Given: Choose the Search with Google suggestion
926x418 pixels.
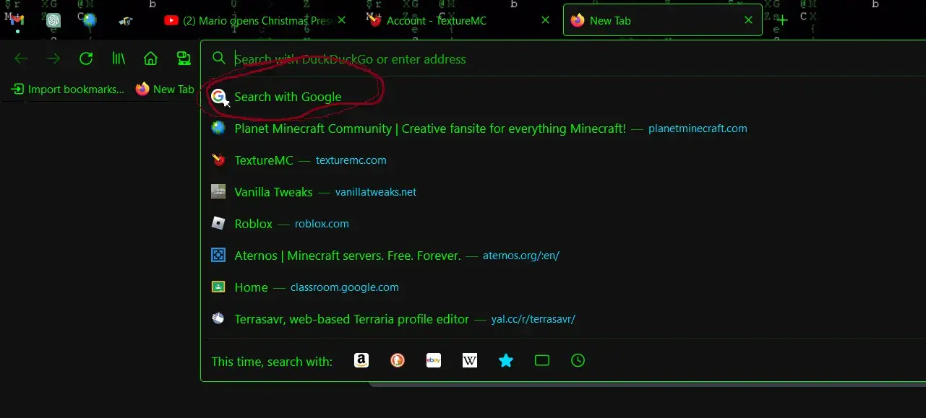Looking at the screenshot, I should 564,97.
